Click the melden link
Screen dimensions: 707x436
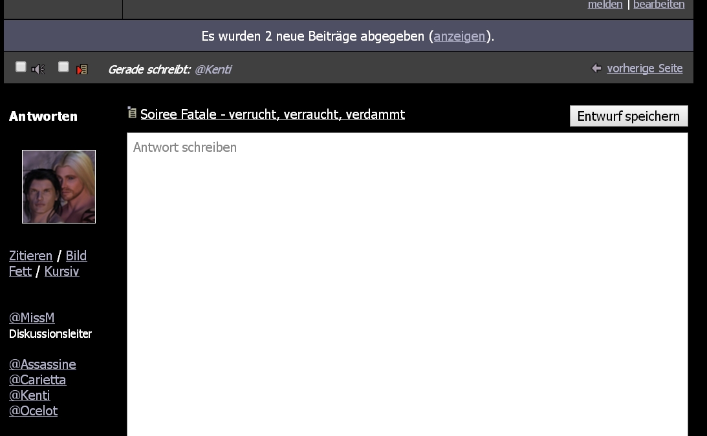(605, 5)
